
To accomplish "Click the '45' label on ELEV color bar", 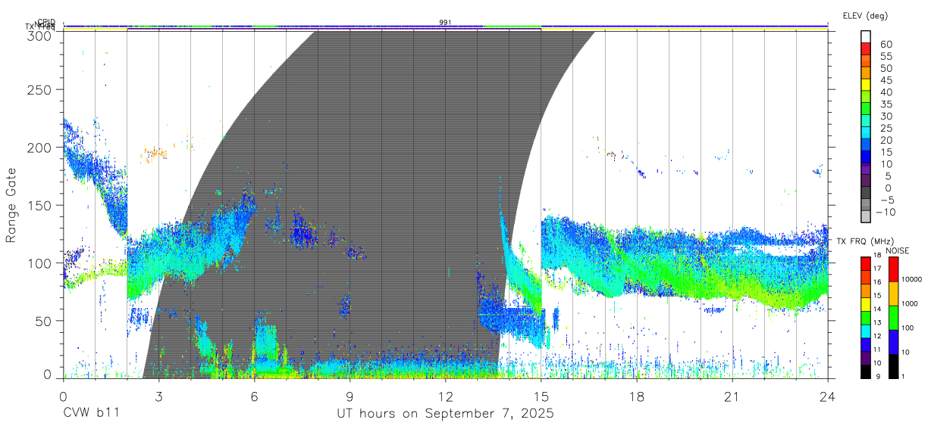I will 886,79.
